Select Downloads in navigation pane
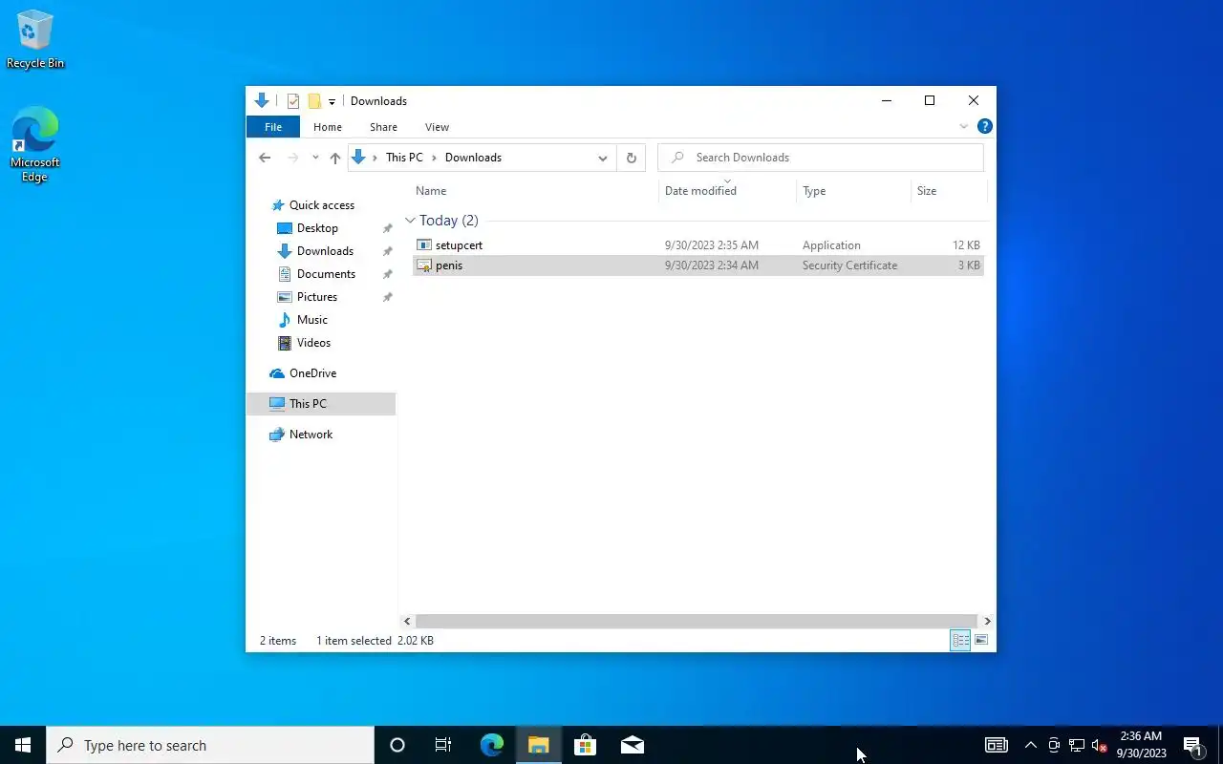The image size is (1223, 764). [x=325, y=251]
